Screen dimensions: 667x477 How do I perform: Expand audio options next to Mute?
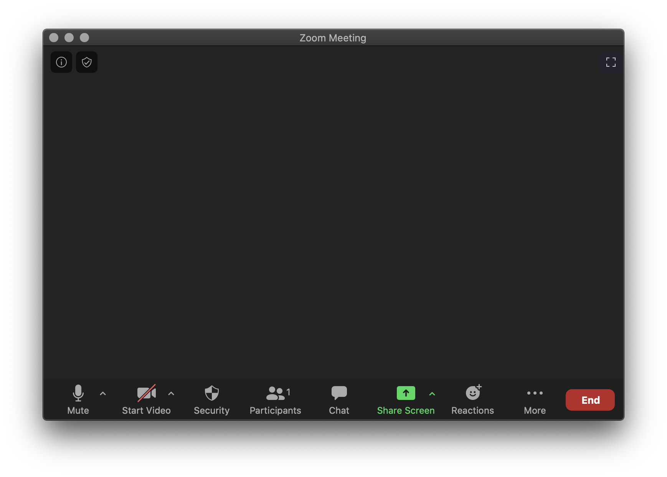[x=103, y=394]
